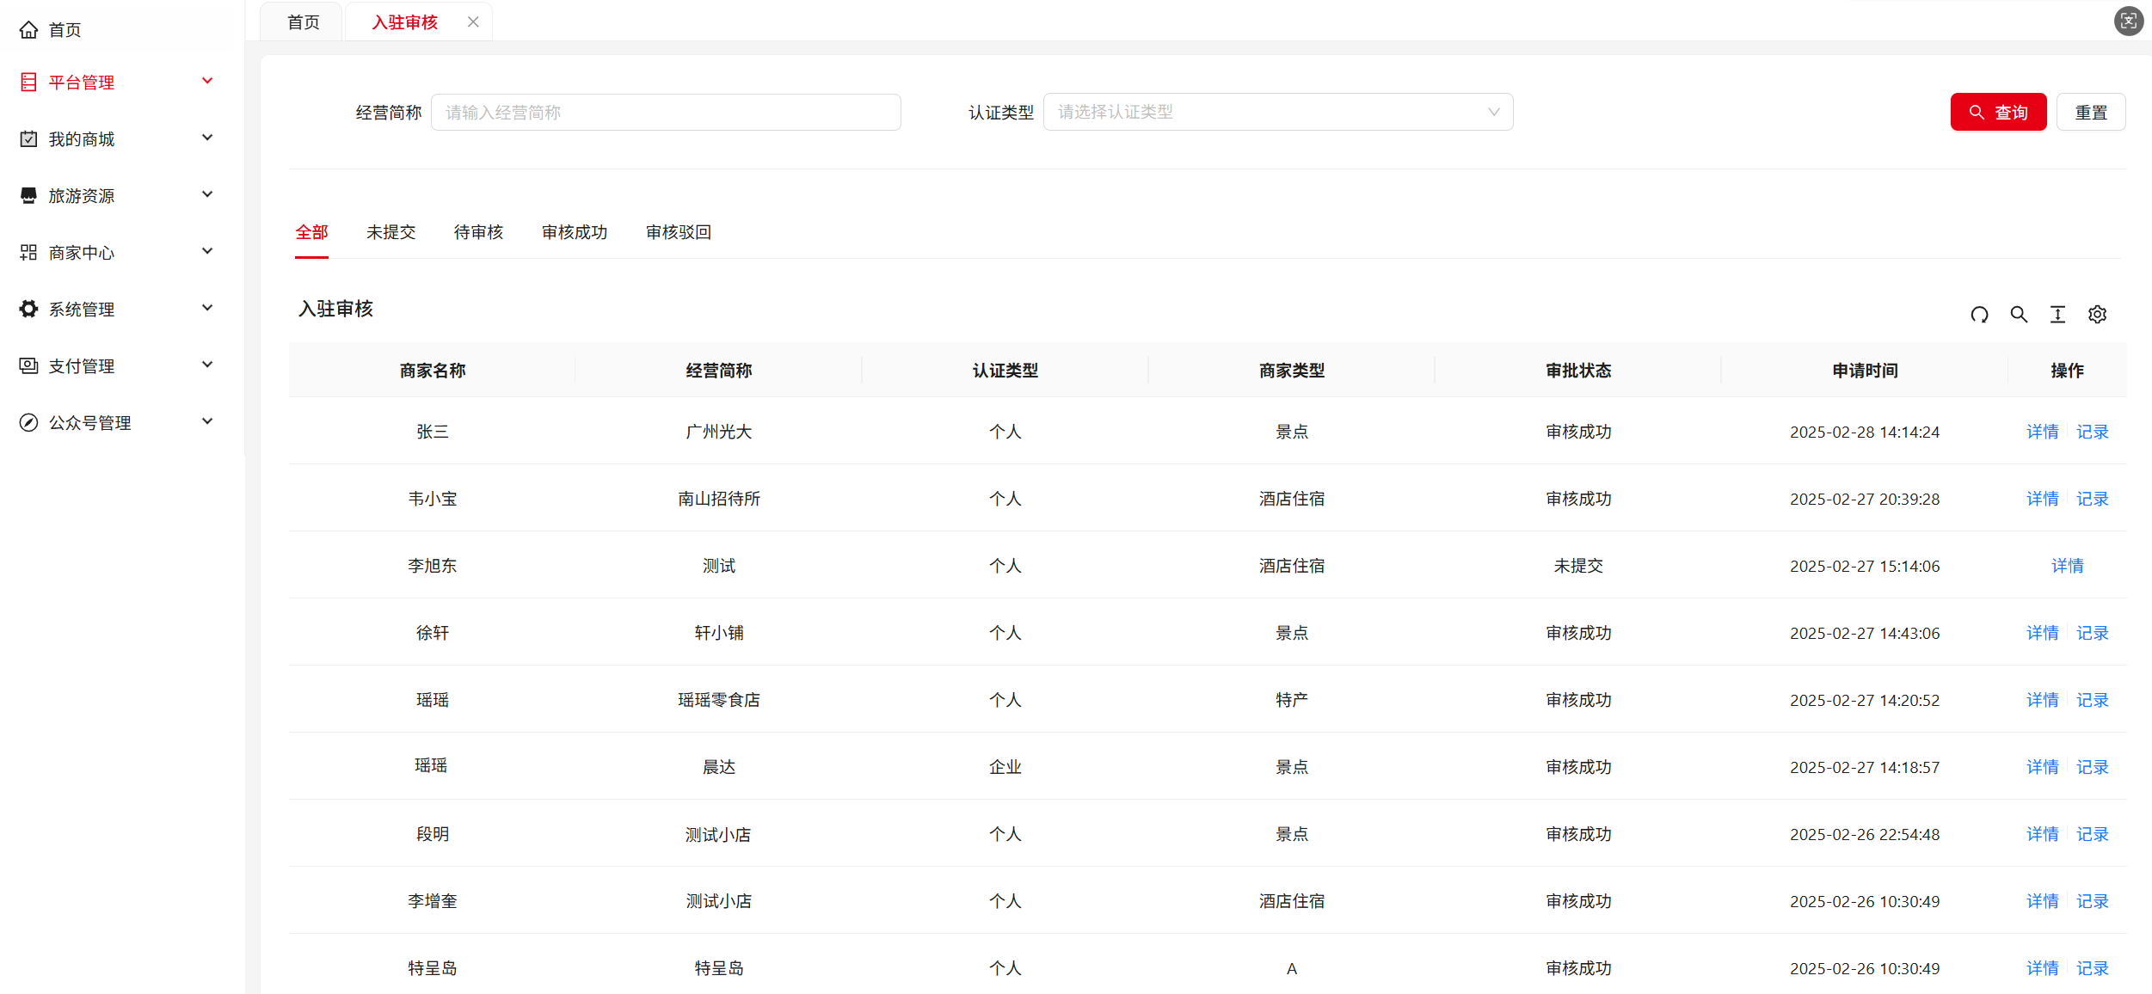Viewport: 2152px width, 994px height.
Task: Click the 系统管理 gear icon
Action: point(28,309)
